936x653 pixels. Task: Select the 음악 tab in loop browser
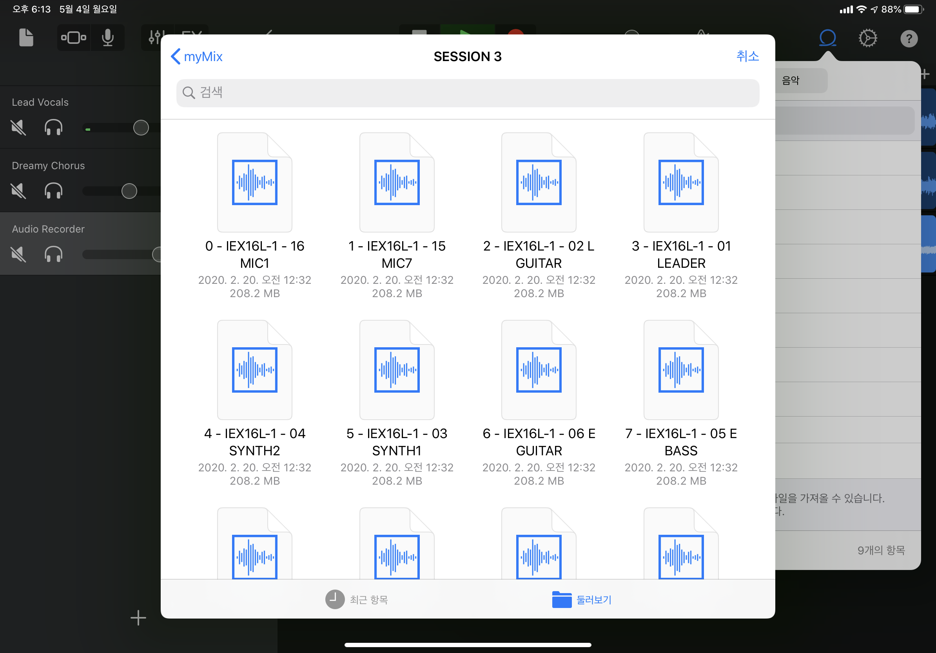[795, 81]
